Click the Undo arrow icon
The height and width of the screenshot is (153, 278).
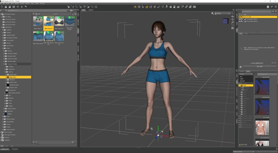coord(26,7)
